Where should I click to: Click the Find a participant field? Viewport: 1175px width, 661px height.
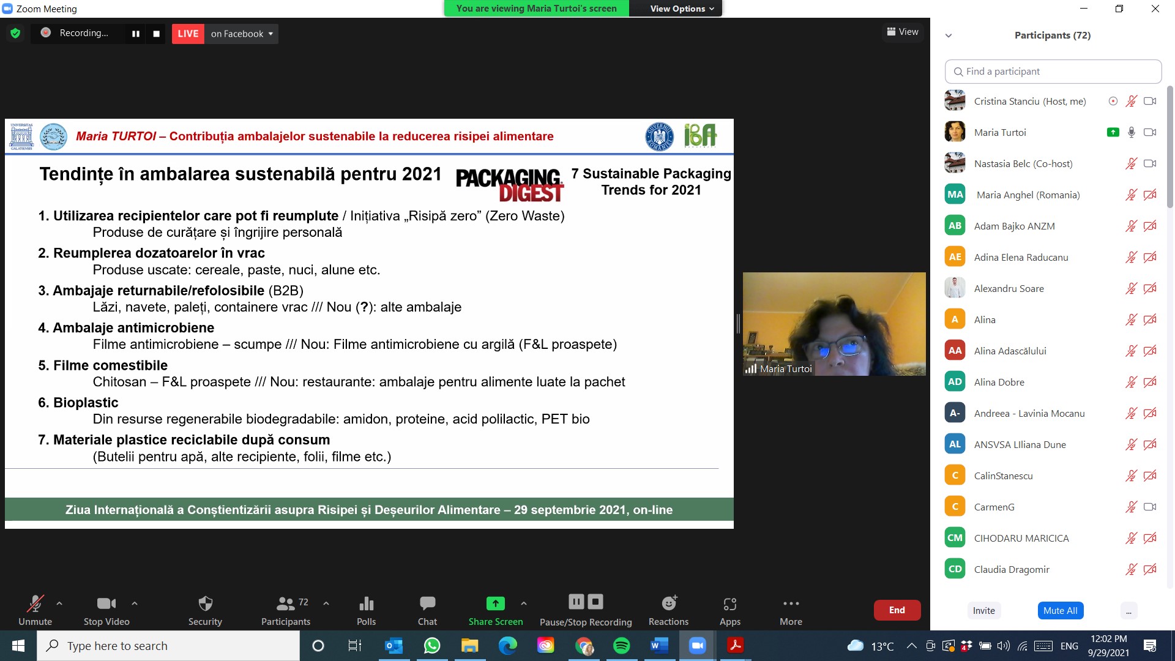[x=1053, y=72]
